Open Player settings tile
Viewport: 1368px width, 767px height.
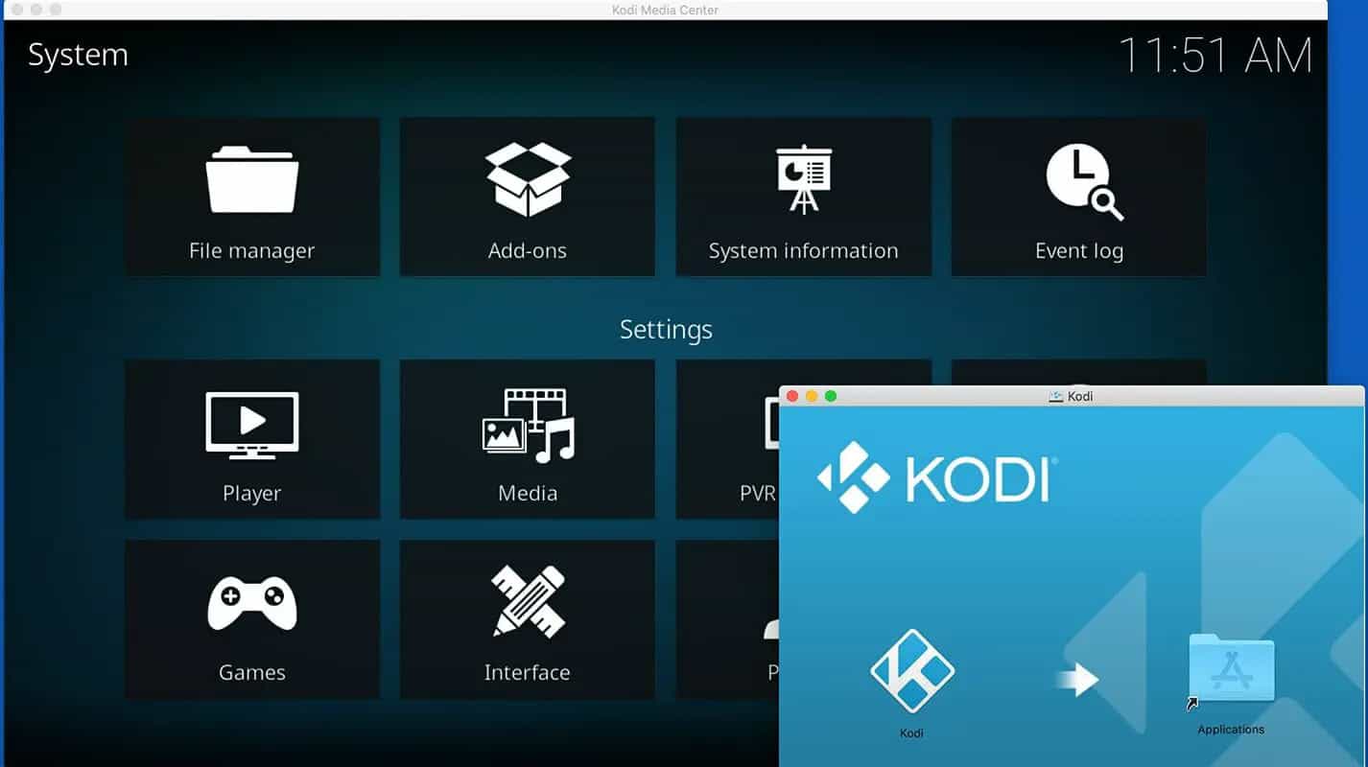[x=252, y=439]
